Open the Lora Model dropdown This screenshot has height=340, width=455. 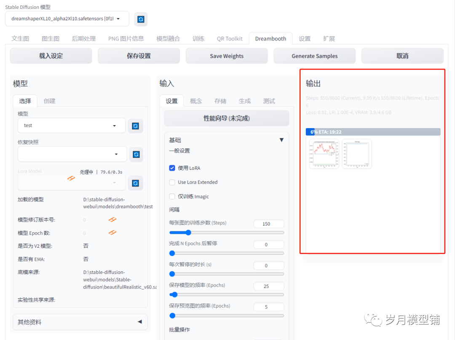coord(71,183)
